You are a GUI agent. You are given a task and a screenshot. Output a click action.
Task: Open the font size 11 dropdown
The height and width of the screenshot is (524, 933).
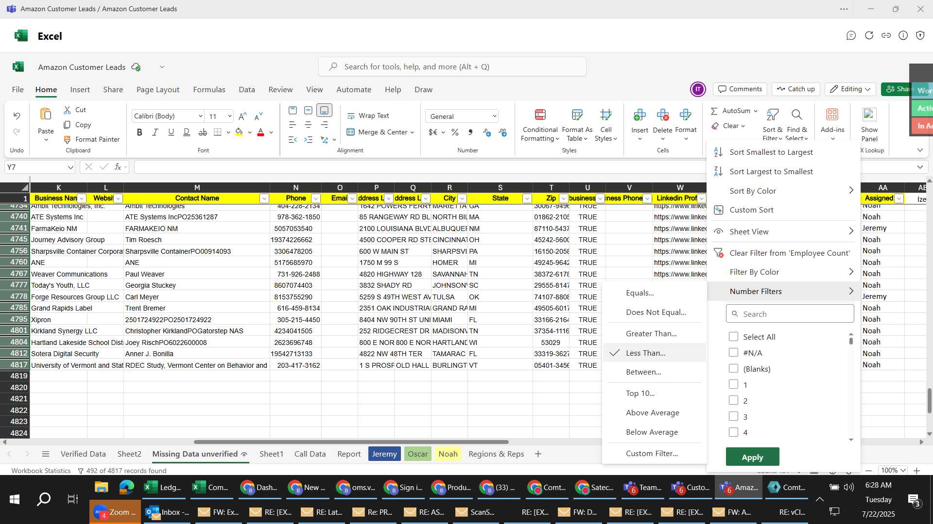[x=229, y=116]
